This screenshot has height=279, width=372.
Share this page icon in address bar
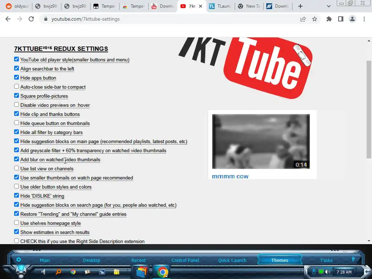tap(303, 19)
